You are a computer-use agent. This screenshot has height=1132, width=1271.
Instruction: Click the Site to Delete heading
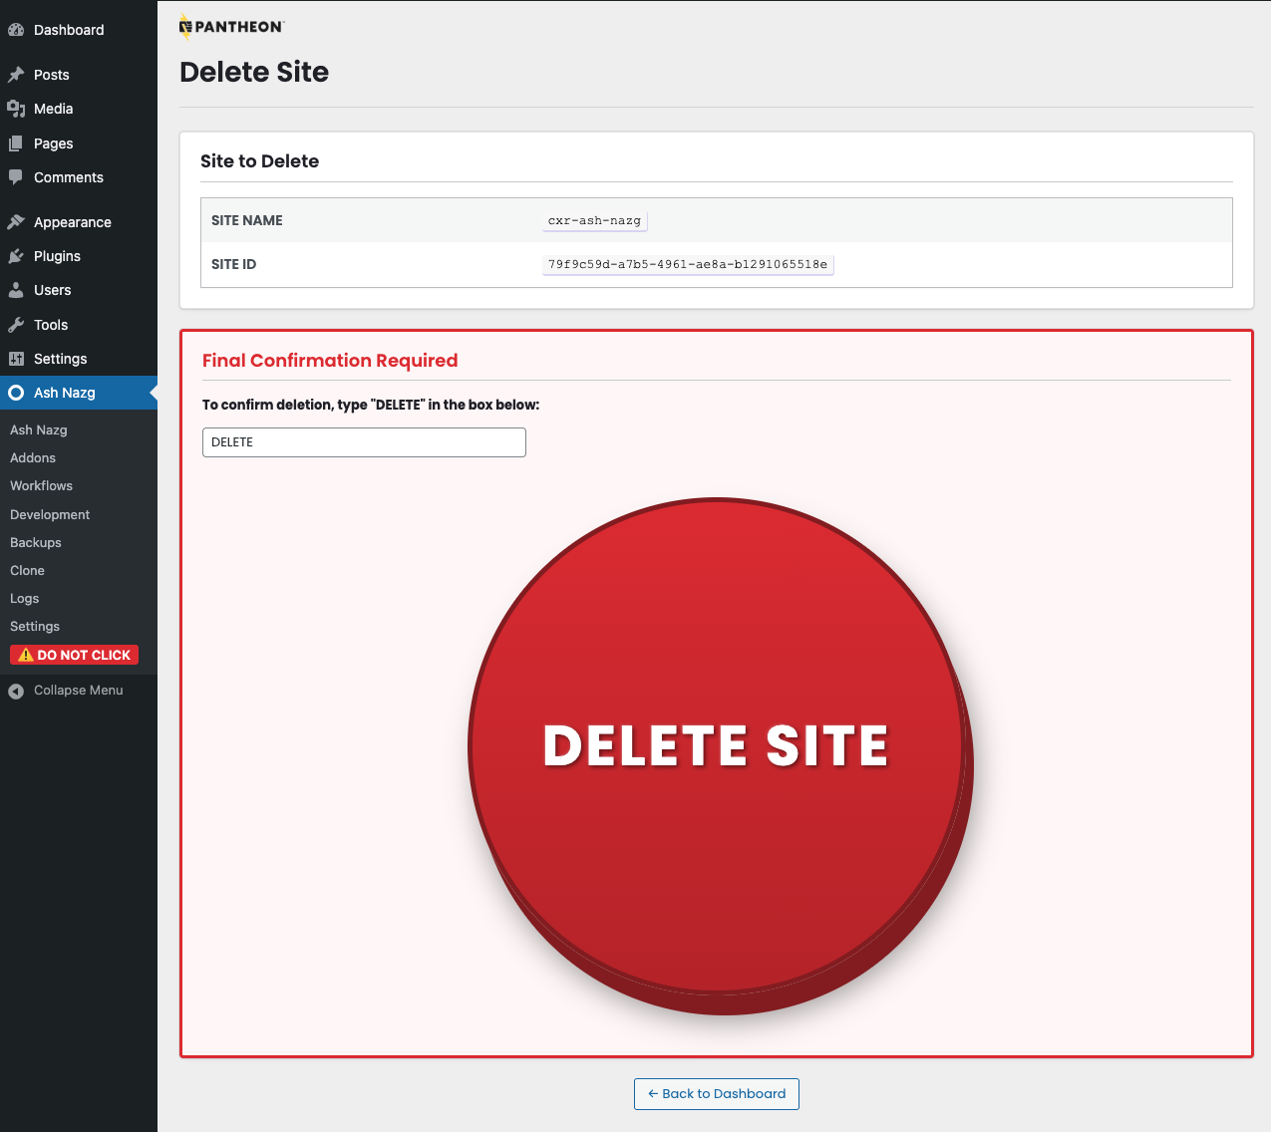pos(259,161)
